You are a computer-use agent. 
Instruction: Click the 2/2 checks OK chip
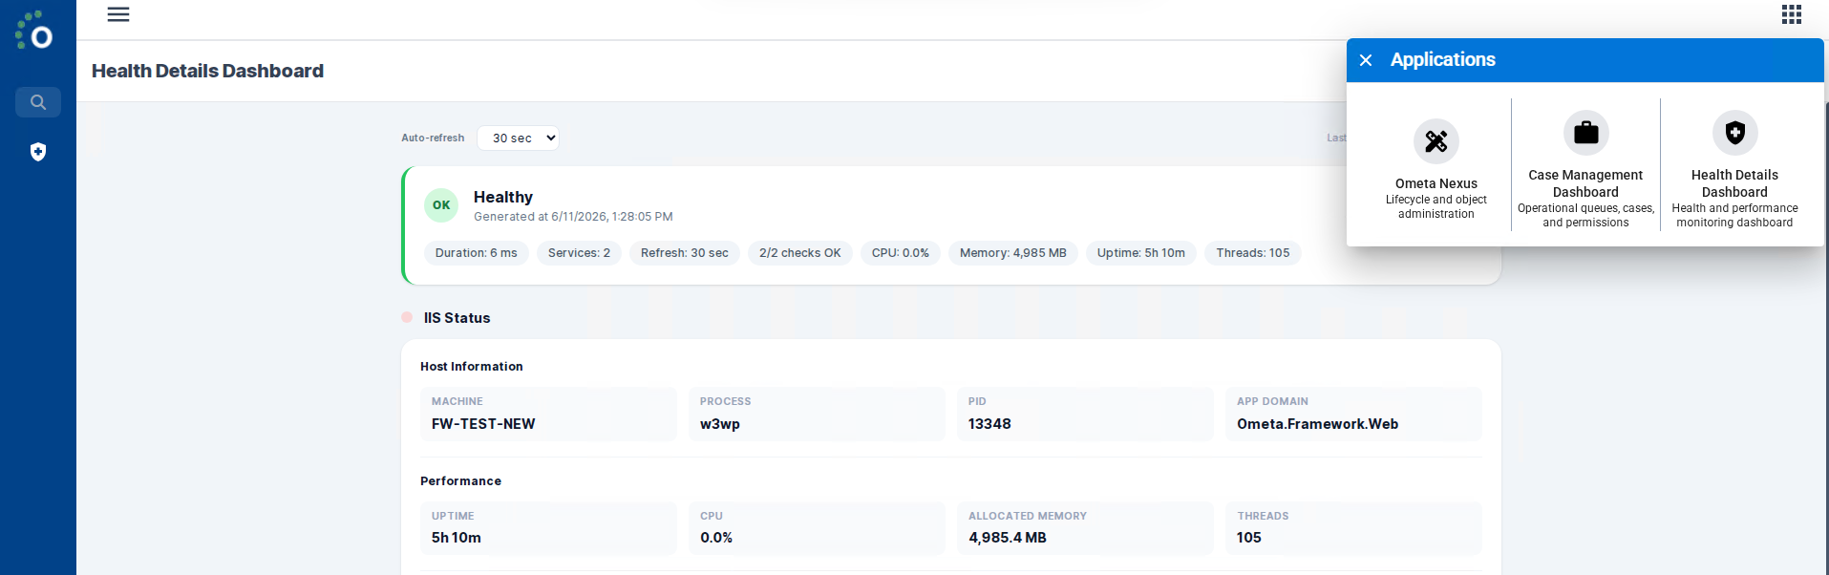[800, 253]
